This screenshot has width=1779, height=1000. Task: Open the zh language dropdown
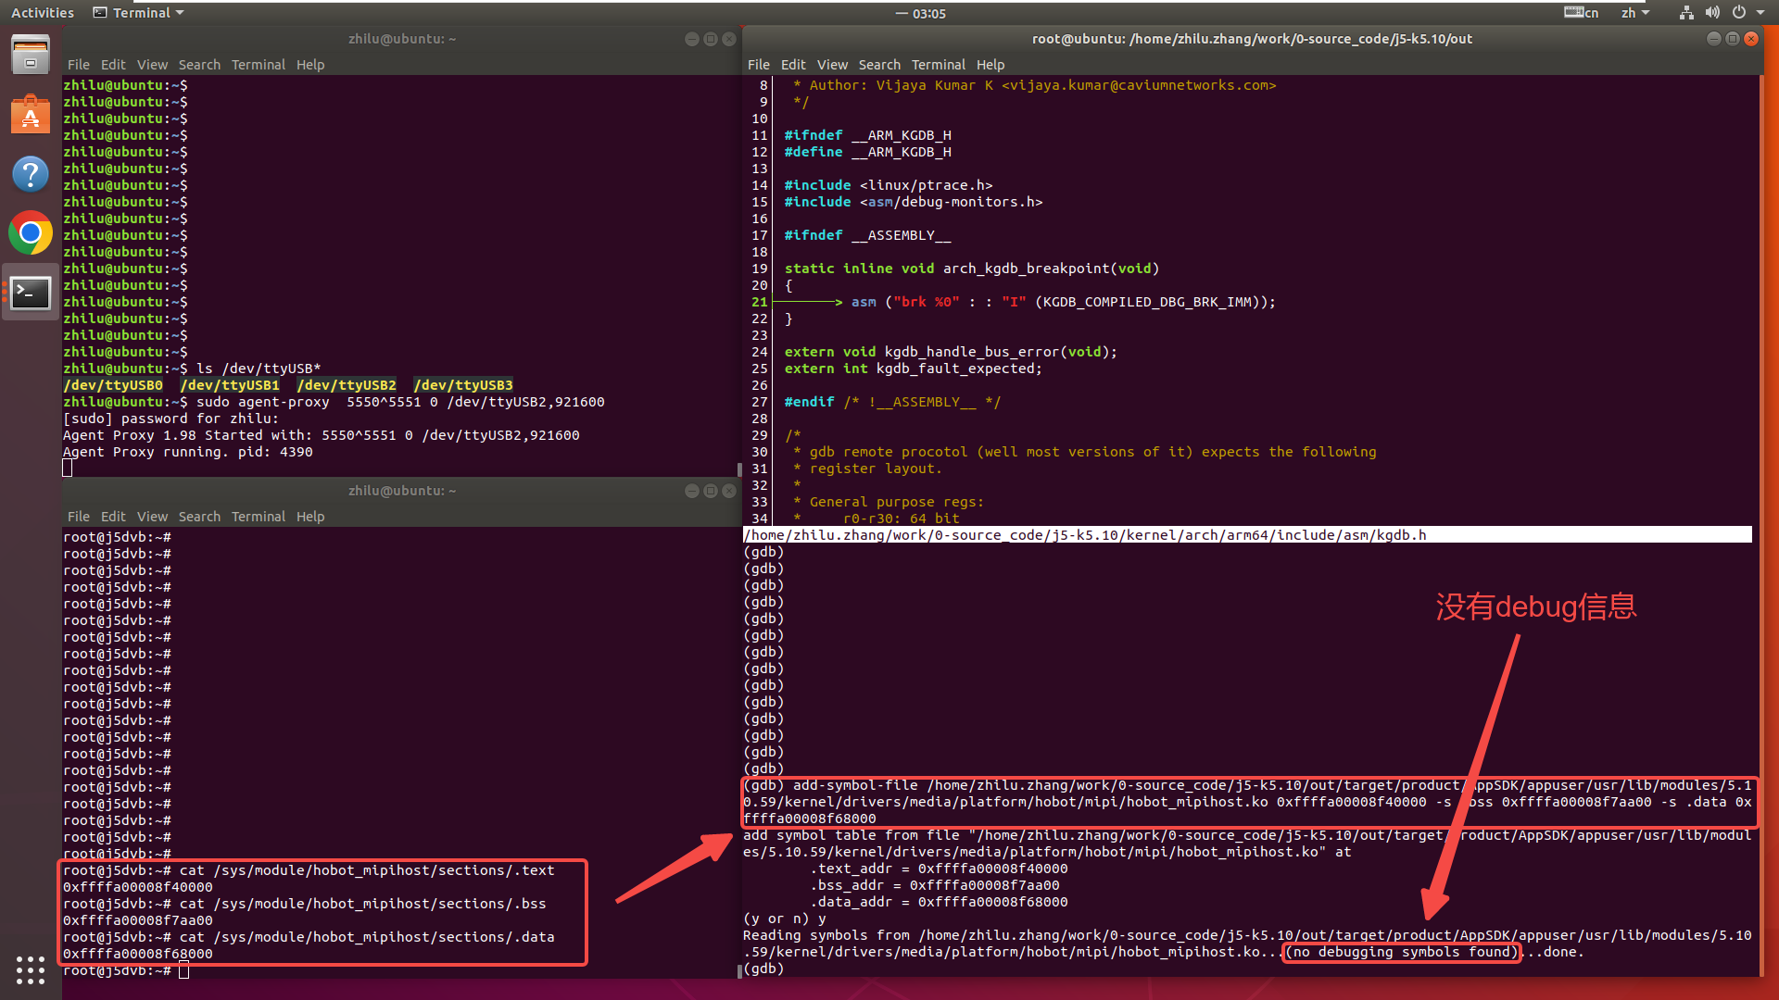[1635, 13]
